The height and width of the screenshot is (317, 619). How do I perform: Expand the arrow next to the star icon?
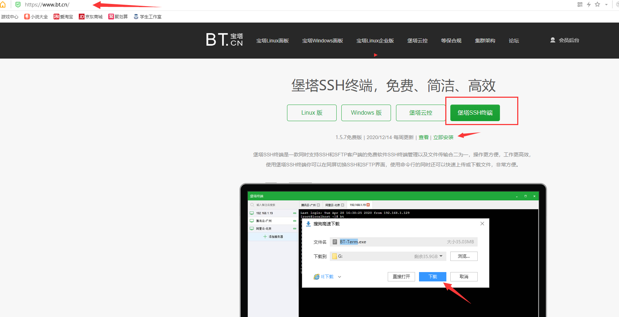coord(606,5)
